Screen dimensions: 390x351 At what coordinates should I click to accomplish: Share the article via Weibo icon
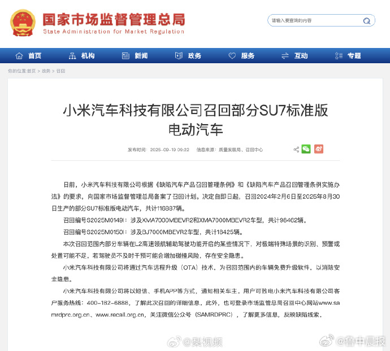click(x=319, y=149)
